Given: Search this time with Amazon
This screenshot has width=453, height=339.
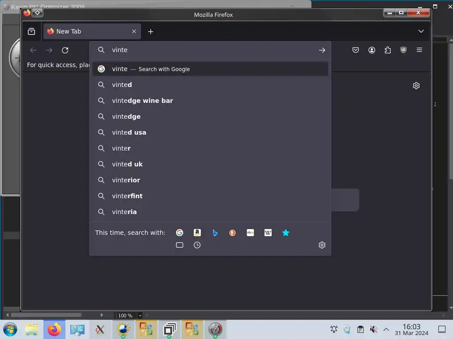Looking at the screenshot, I should tap(197, 233).
